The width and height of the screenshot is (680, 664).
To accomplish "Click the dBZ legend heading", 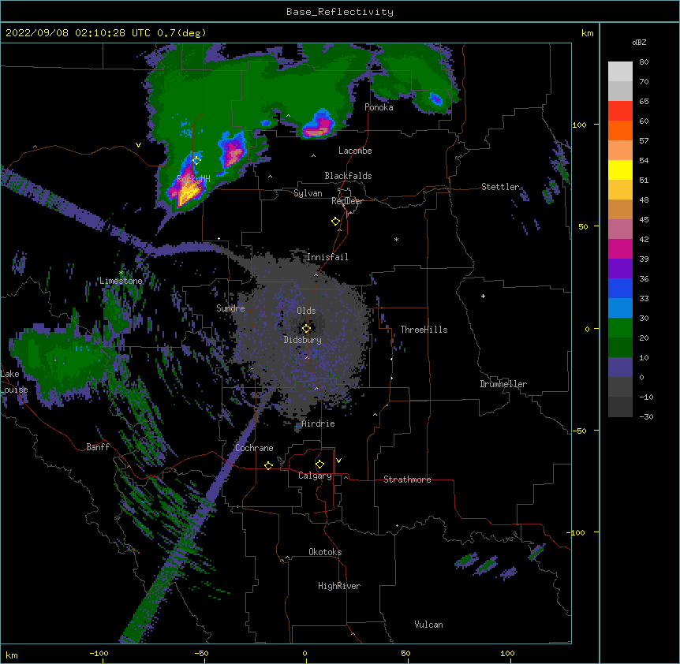I will pos(639,42).
